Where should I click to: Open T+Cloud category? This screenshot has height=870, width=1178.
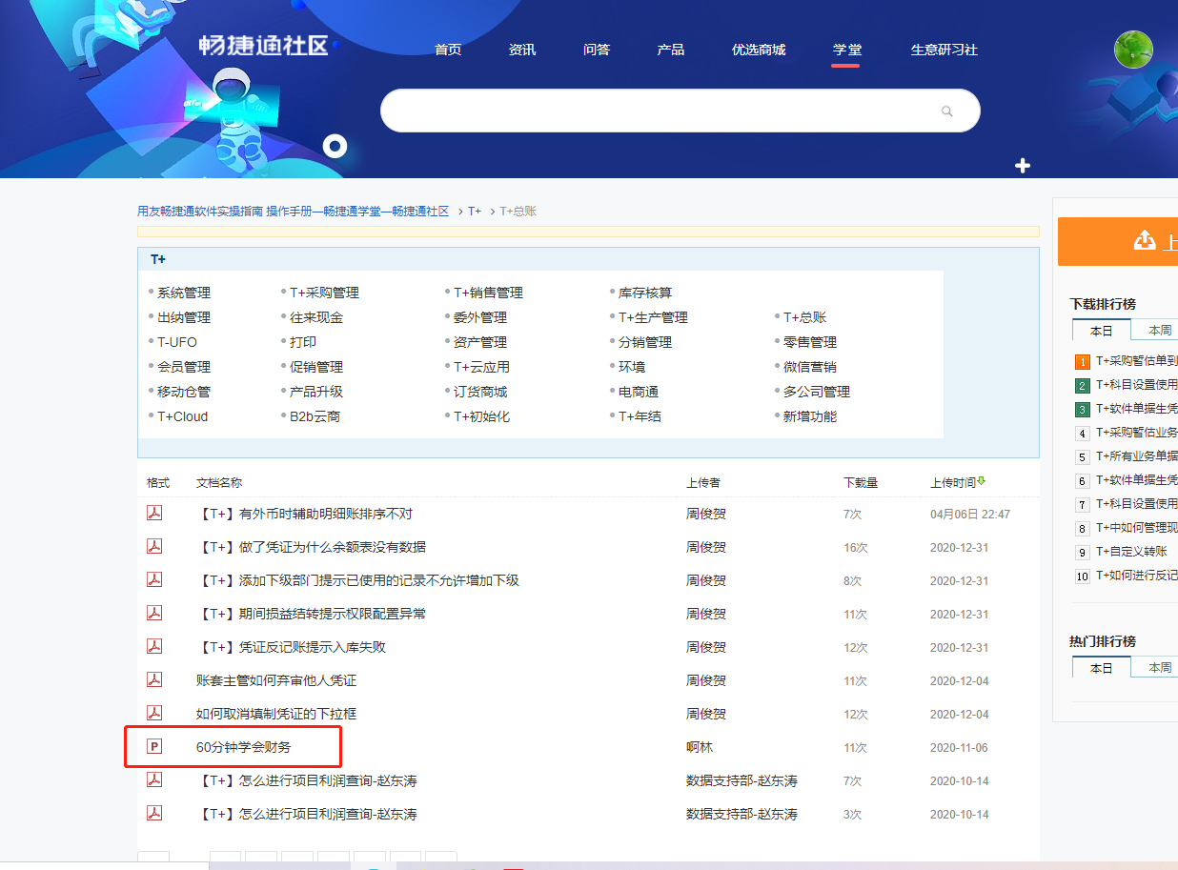183,416
